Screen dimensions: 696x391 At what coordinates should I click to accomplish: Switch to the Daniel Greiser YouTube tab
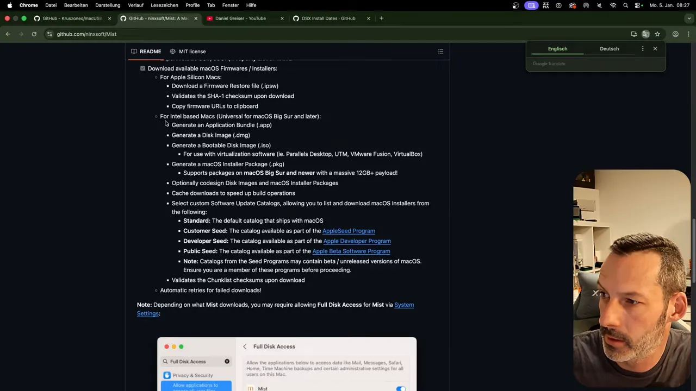point(240,18)
